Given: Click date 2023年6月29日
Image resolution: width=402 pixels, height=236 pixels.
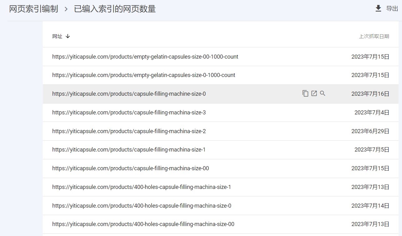Looking at the screenshot, I should pos(370,131).
